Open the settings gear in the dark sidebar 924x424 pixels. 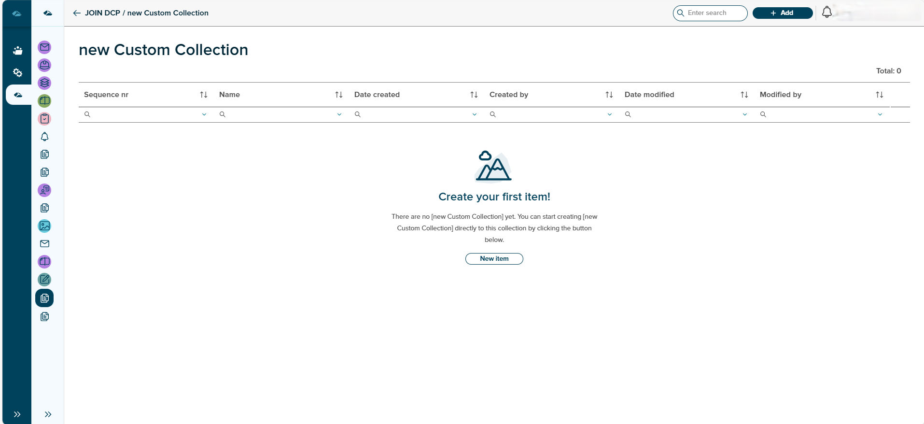pyautogui.click(x=17, y=73)
